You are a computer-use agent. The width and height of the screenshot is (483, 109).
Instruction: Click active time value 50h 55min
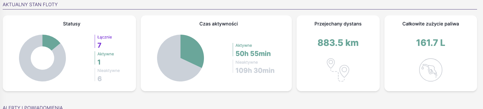253,54
